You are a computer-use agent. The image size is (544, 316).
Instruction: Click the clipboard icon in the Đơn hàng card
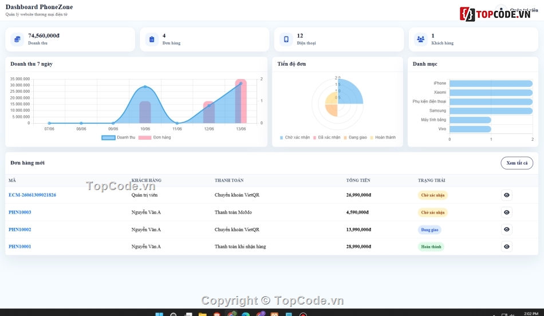(x=152, y=39)
